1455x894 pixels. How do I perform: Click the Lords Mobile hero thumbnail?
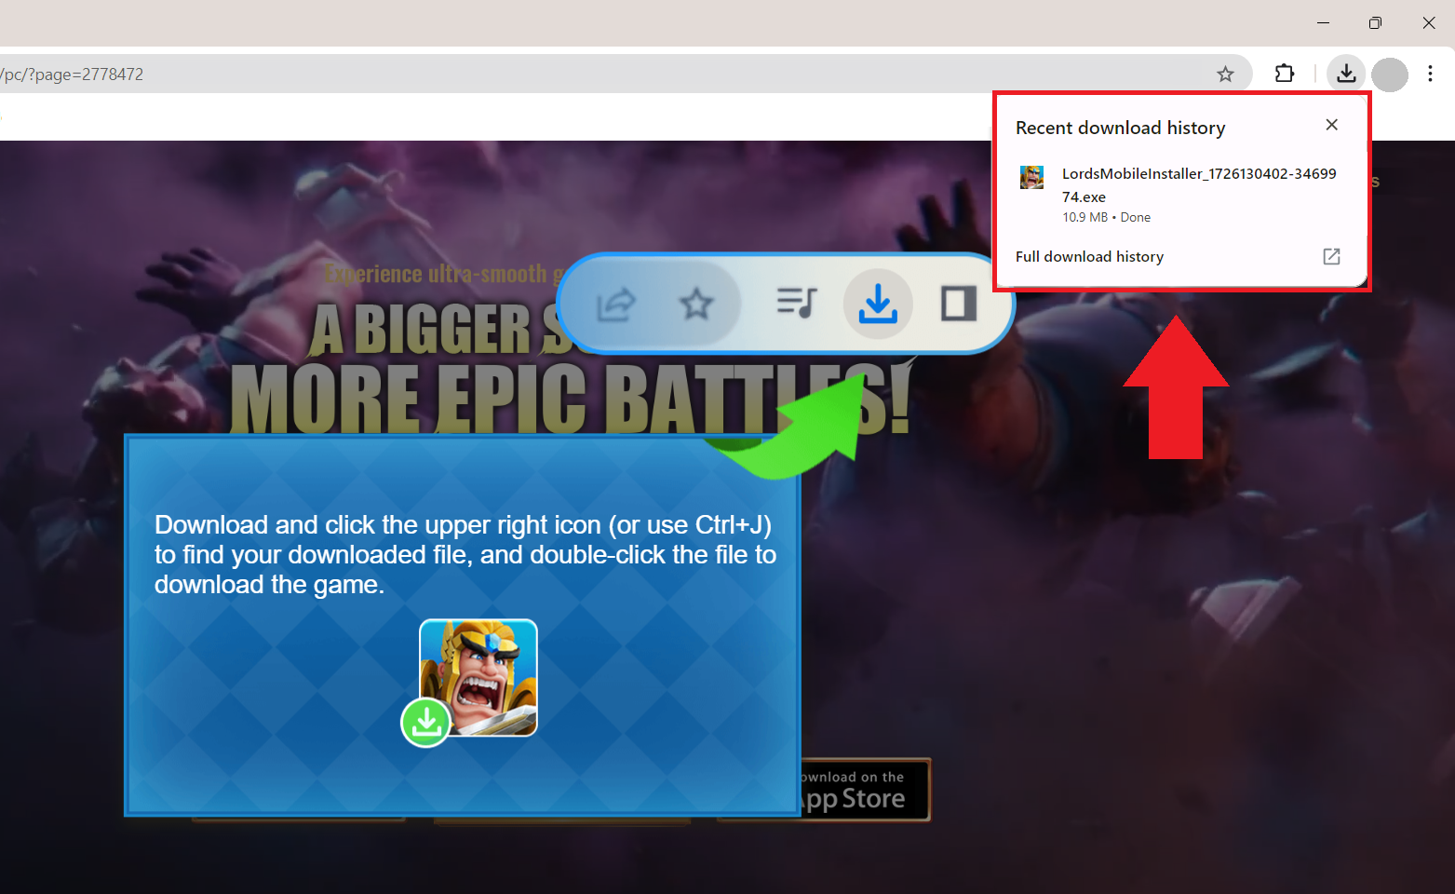coord(478,677)
